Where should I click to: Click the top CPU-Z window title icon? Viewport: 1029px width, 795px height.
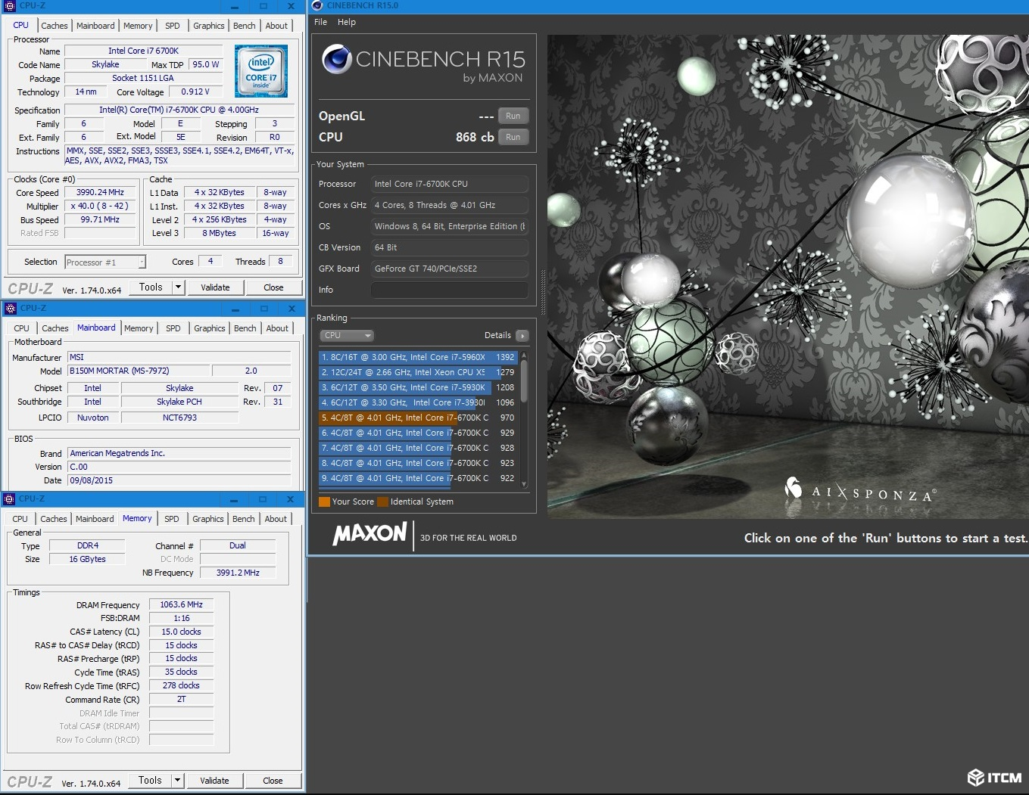tap(10, 5)
